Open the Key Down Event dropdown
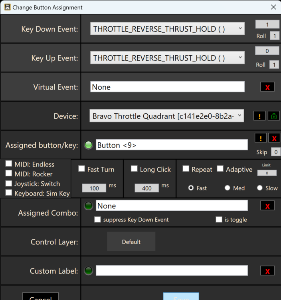 pyautogui.click(x=167, y=29)
